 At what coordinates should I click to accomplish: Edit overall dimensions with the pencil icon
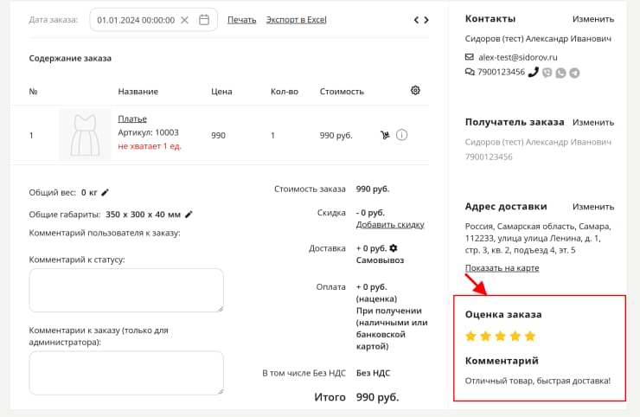[189, 215]
